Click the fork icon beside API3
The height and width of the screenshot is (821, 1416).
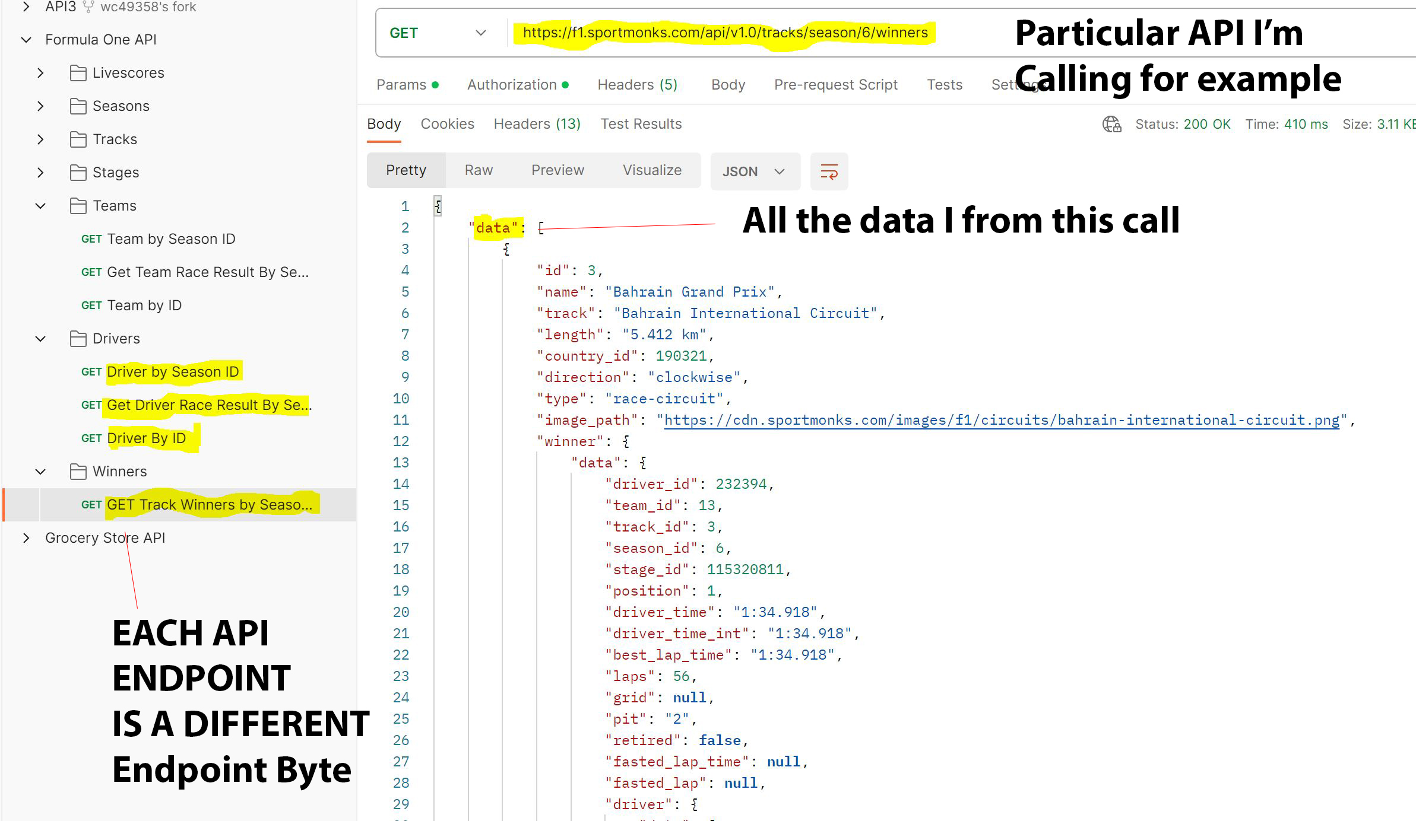[x=88, y=7]
